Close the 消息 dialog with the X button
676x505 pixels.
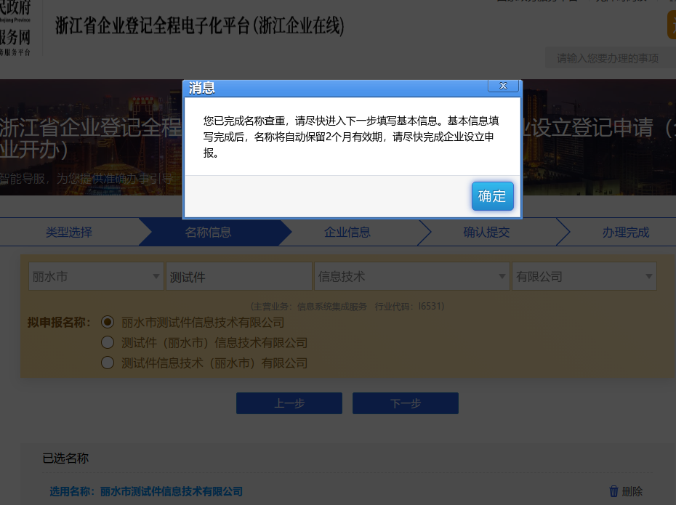503,86
